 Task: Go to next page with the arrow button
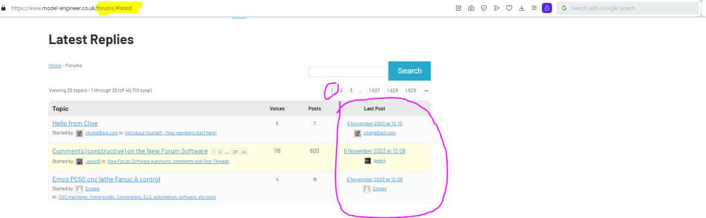point(426,90)
